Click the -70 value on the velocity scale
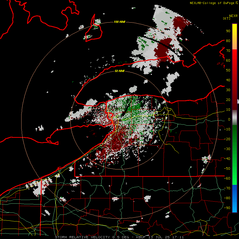The height and width of the screenshot is (239, 239). 227,188
